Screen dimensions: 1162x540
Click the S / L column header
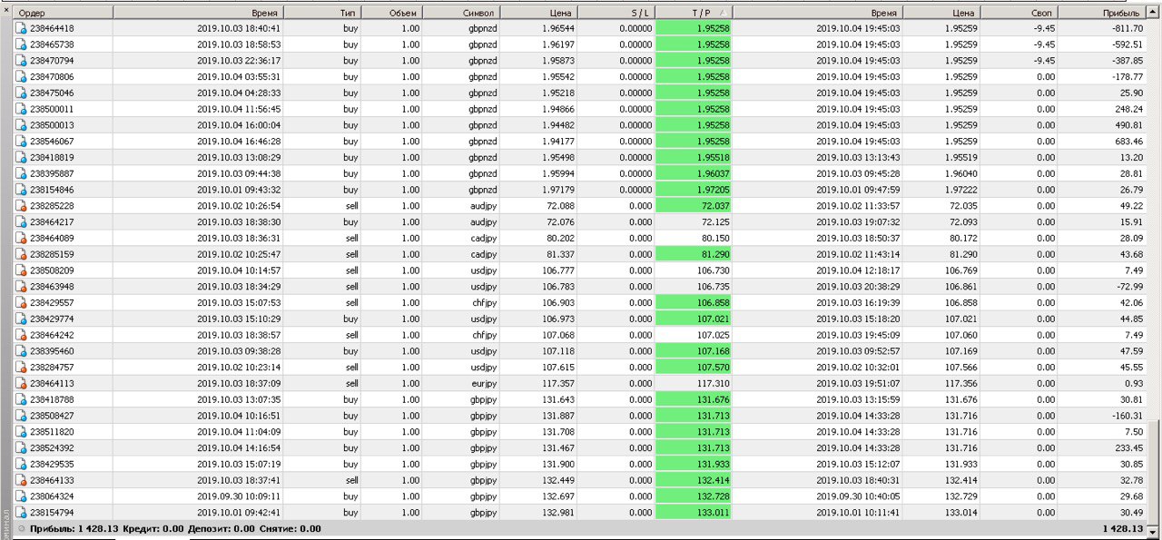615,13
